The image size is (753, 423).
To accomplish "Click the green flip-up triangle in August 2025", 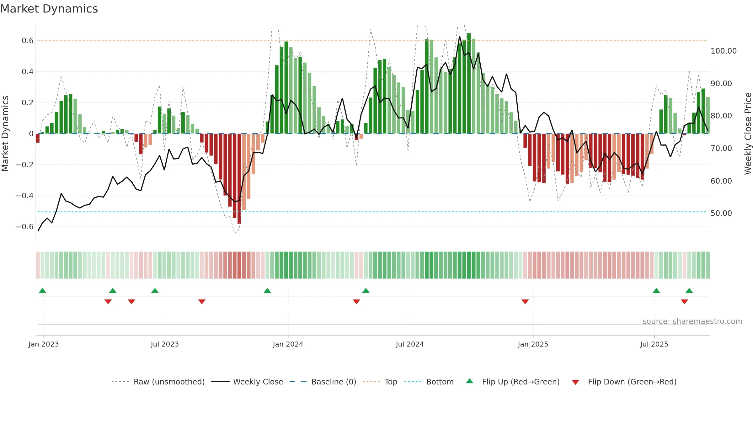I will [689, 290].
